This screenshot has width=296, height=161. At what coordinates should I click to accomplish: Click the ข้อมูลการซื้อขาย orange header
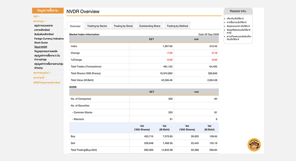[x=48, y=11]
